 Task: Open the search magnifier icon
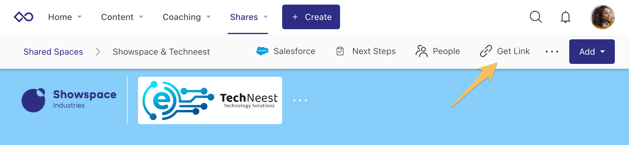click(536, 17)
